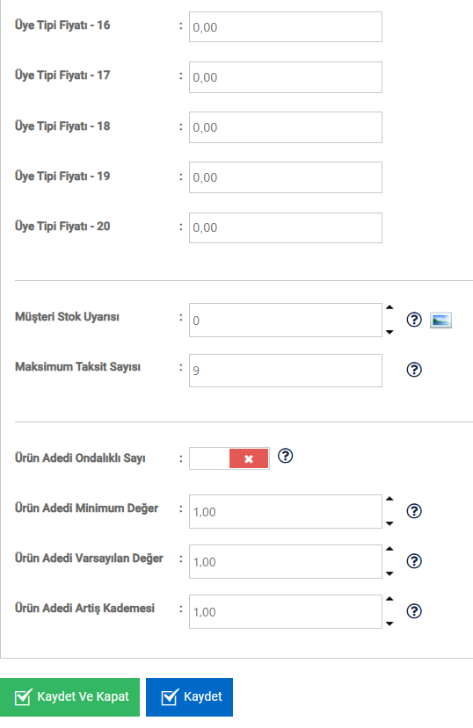Decrease Ürün Adedi Varsayılan Değer value
Viewport: 473px width, 728px height.
coord(389,573)
